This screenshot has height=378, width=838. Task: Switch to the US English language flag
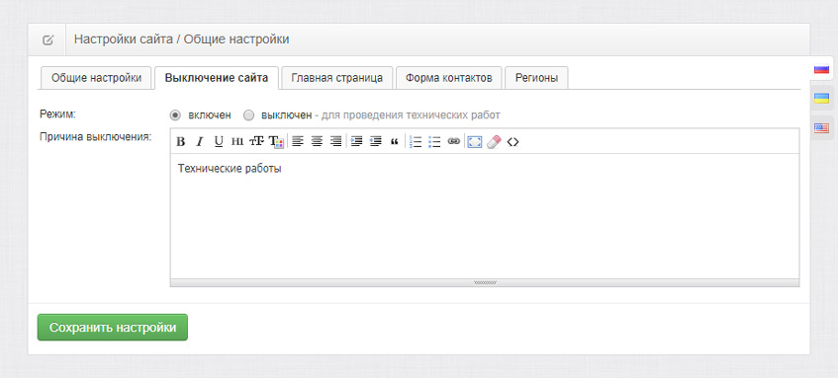tap(821, 128)
